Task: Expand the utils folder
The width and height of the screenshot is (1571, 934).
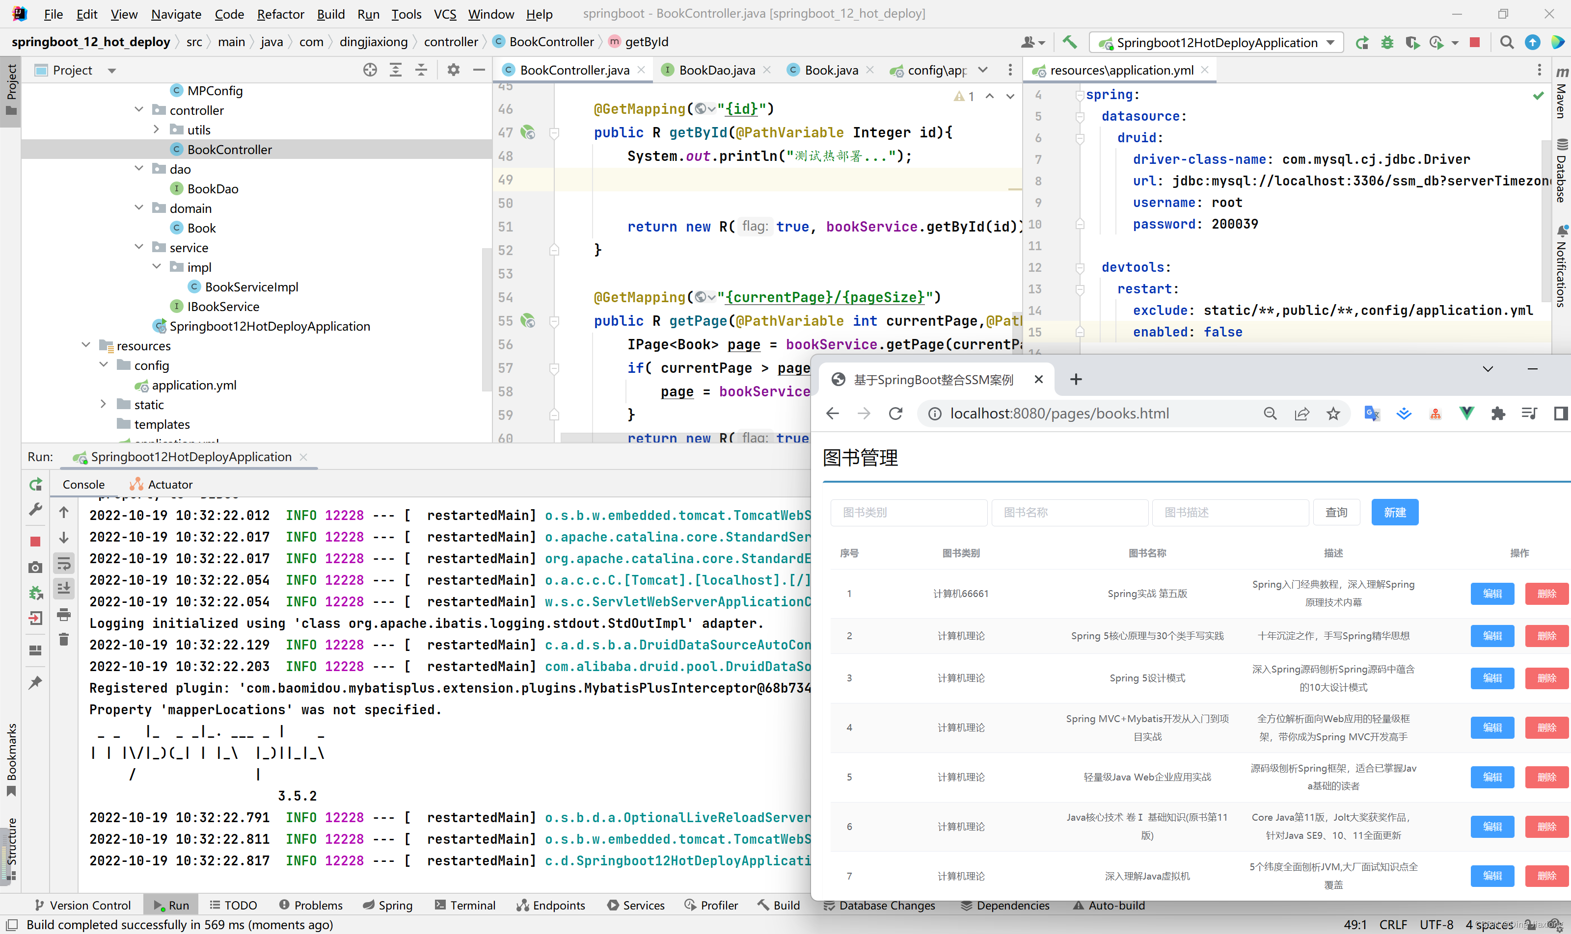Action: point(157,129)
